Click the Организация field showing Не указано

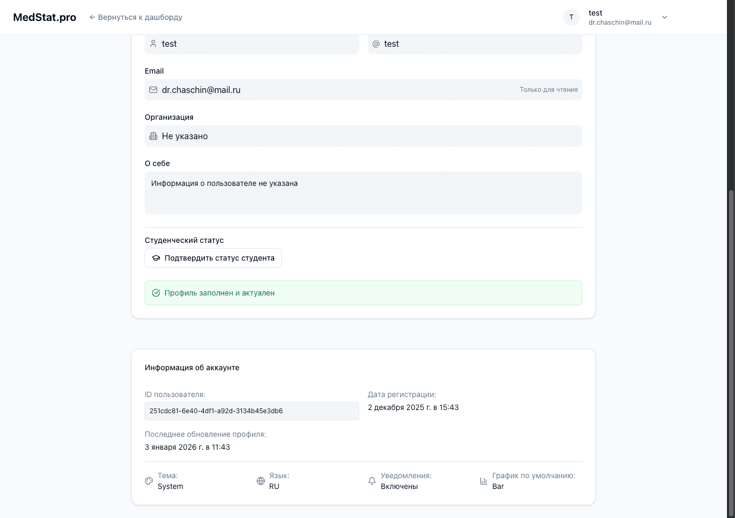tap(363, 136)
